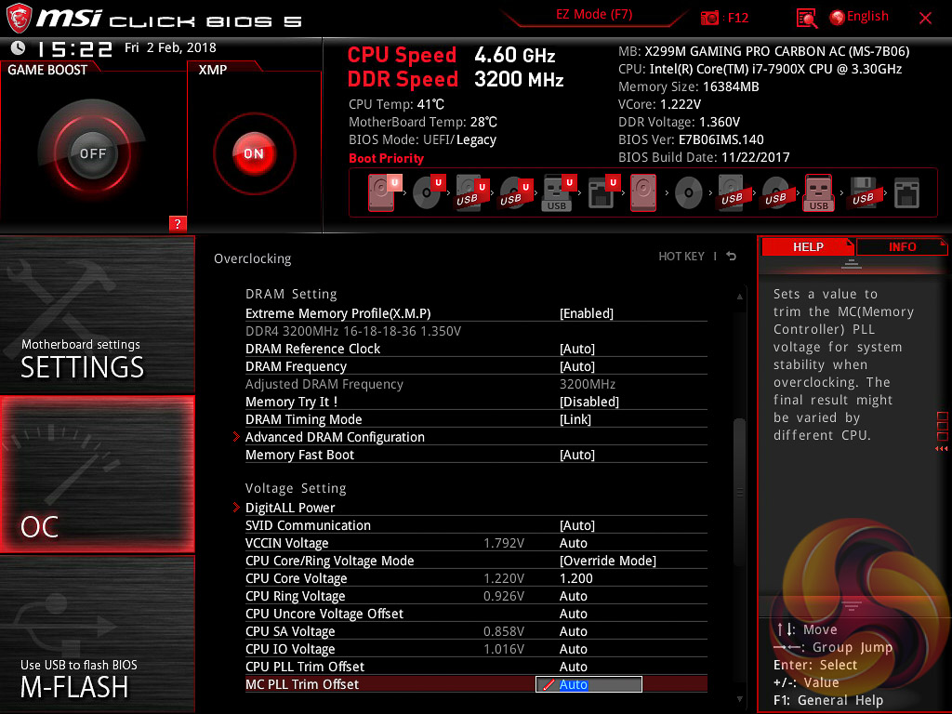Click the red question mark help icon
Image resolution: width=952 pixels, height=714 pixels.
coord(178,223)
